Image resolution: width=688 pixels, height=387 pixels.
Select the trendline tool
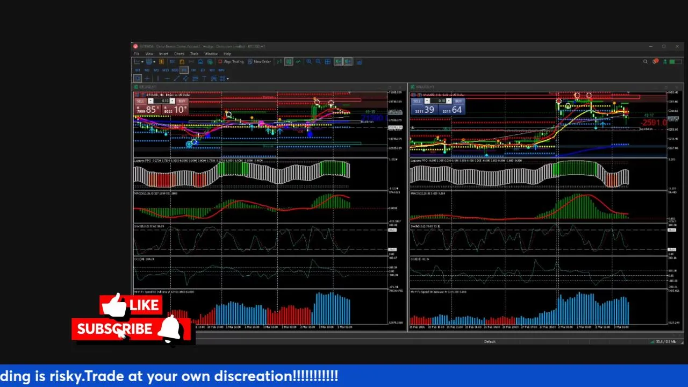click(x=177, y=78)
